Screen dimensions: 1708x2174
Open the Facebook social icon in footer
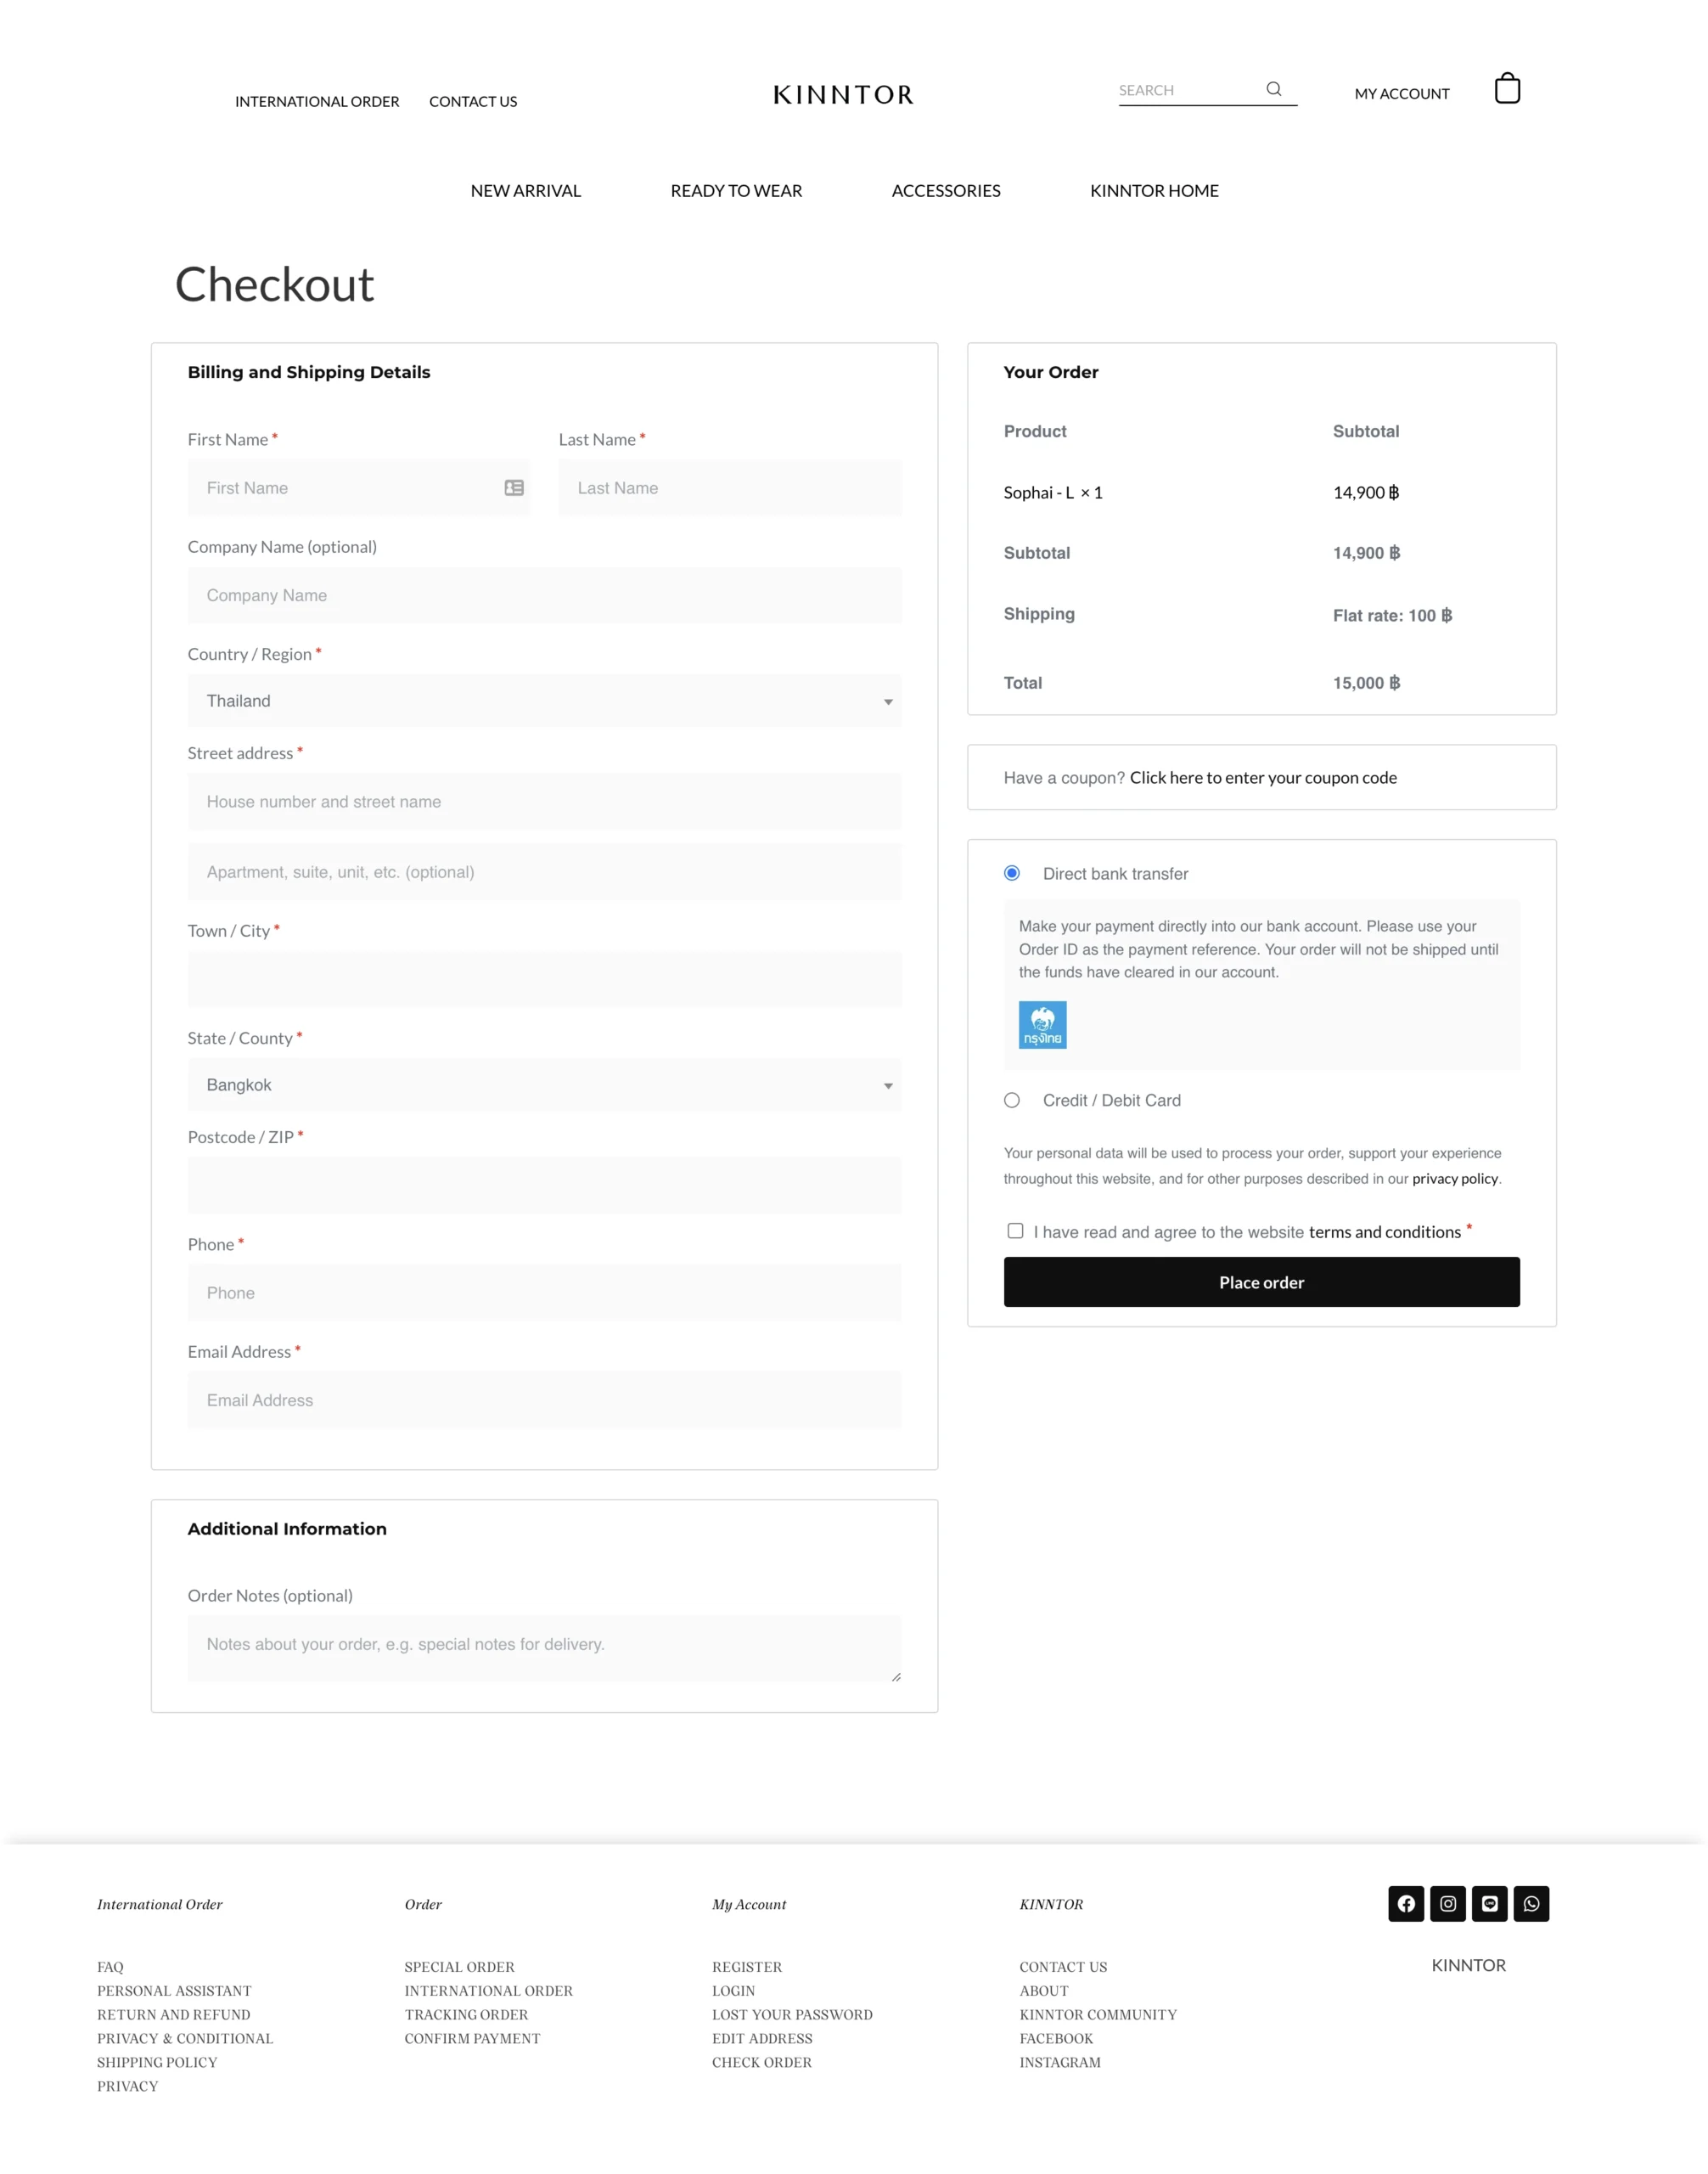(x=1406, y=1903)
